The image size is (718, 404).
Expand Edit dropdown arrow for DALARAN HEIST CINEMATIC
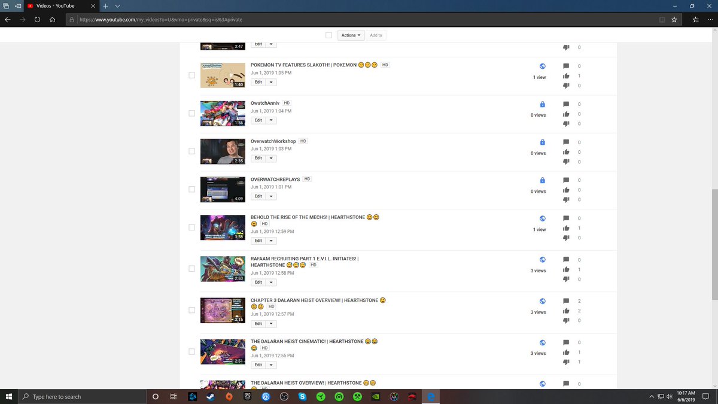272,365
